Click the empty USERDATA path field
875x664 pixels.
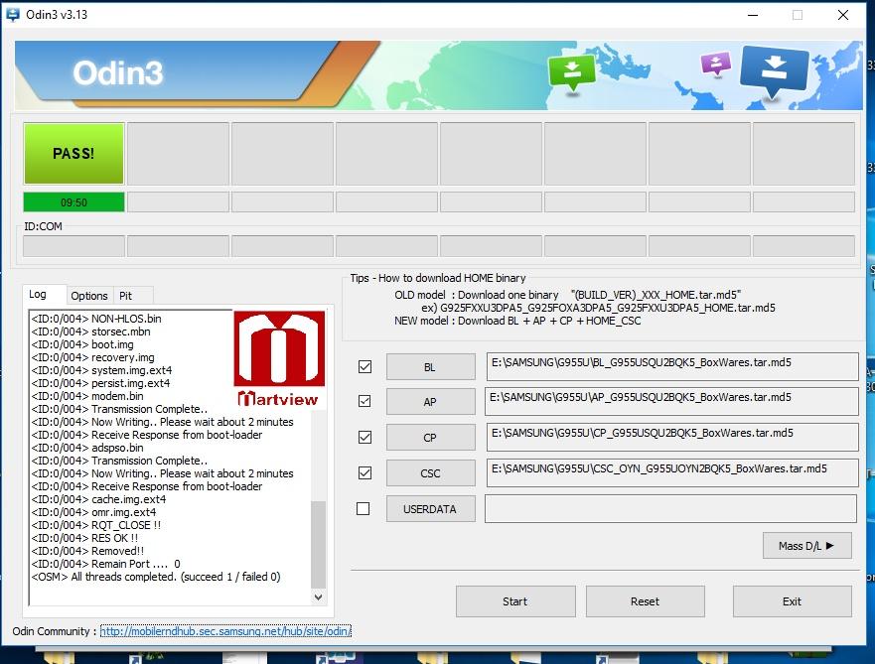pyautogui.click(x=670, y=508)
